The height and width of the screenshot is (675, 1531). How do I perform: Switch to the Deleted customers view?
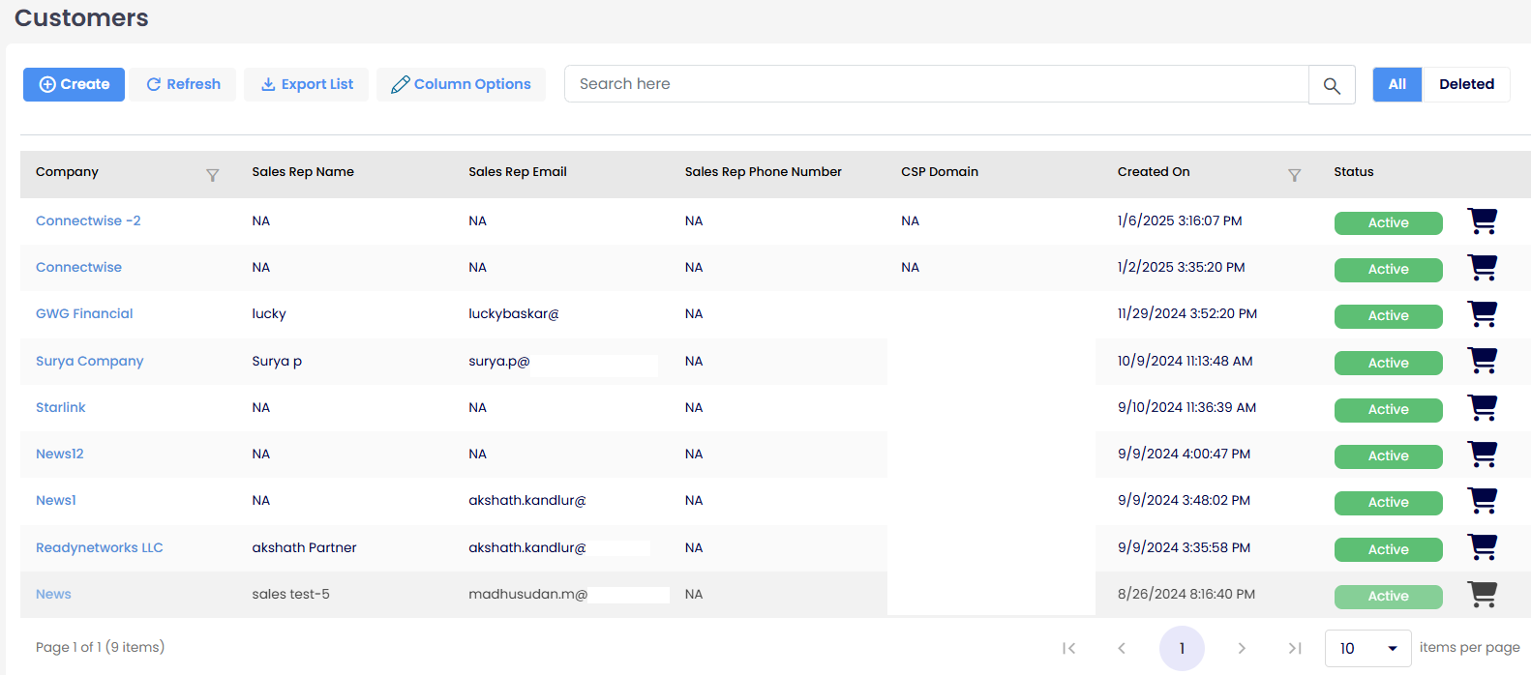(x=1466, y=84)
